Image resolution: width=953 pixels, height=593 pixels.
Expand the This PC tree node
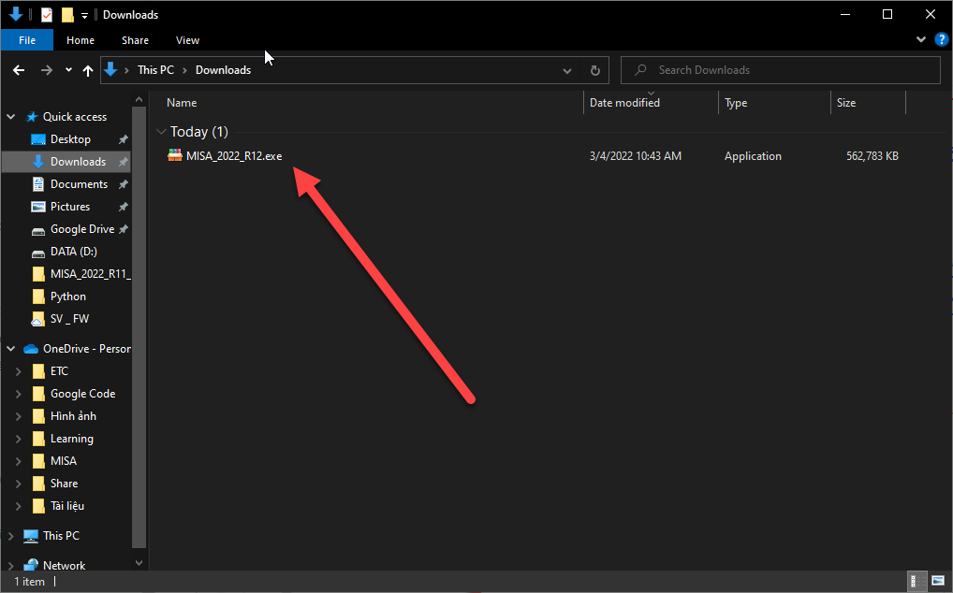pos(11,535)
